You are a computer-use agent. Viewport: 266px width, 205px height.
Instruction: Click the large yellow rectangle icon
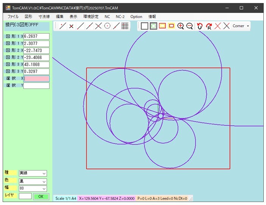click(162, 26)
